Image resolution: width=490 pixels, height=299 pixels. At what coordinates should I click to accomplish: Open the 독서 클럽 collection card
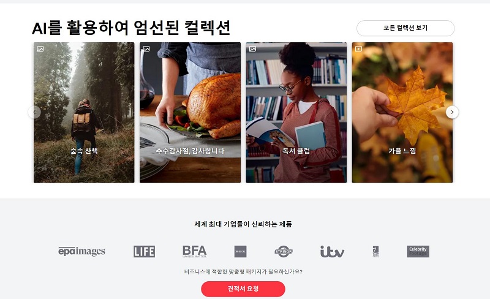tap(296, 113)
